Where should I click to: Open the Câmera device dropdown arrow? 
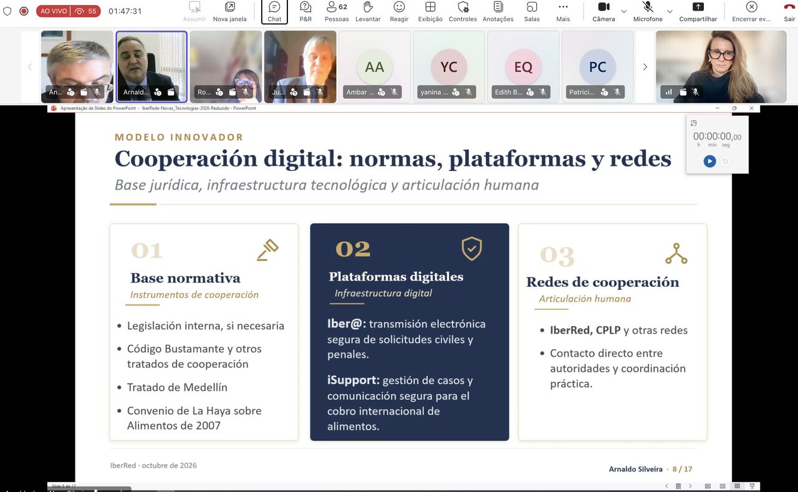tap(624, 11)
